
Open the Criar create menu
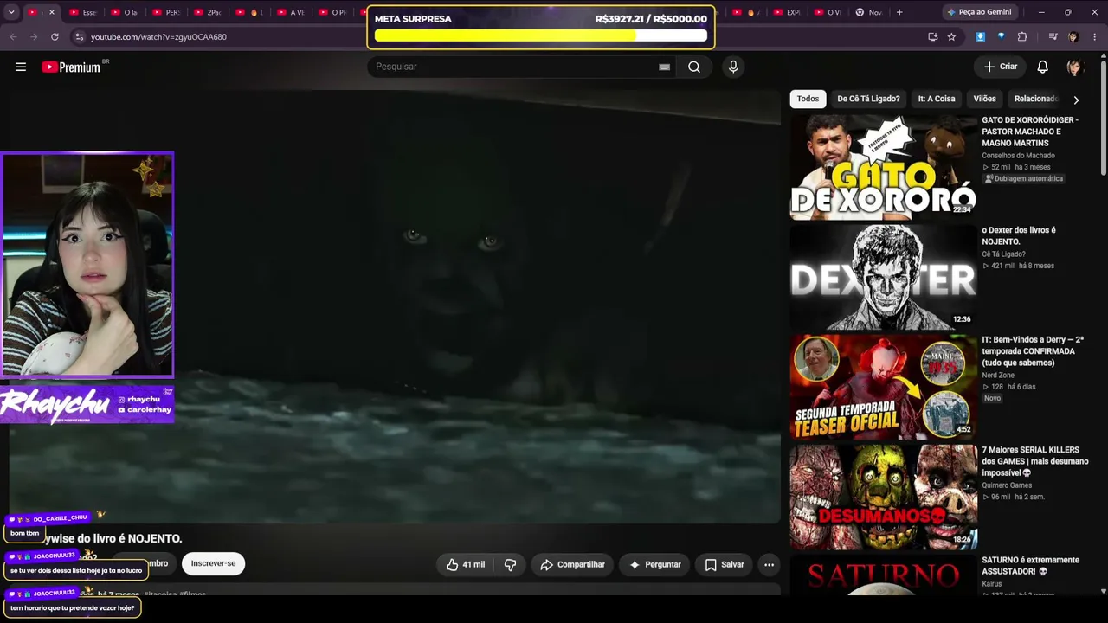coord(1000,67)
